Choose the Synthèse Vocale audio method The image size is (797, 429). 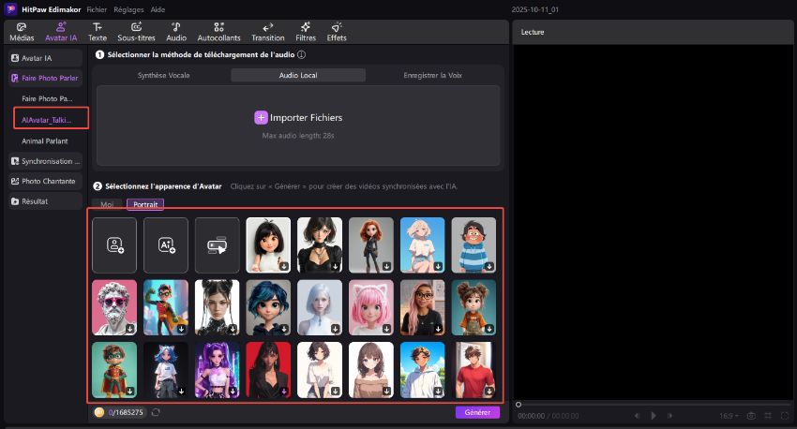pos(163,74)
